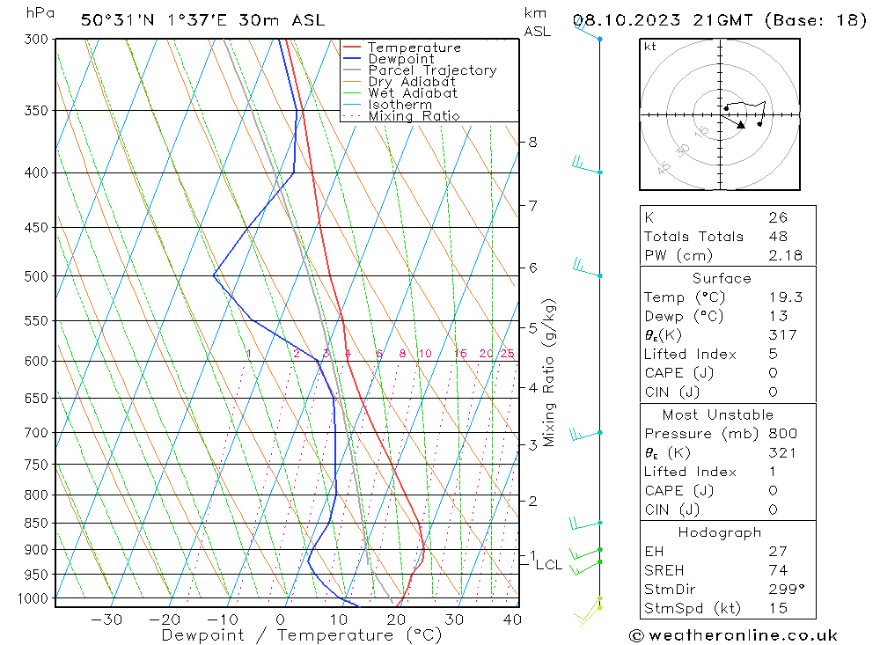Click the SREH value 74

point(779,570)
